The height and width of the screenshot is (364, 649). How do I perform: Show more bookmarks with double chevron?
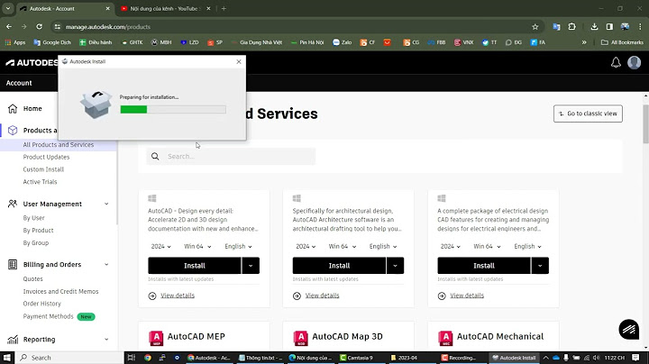[584, 42]
